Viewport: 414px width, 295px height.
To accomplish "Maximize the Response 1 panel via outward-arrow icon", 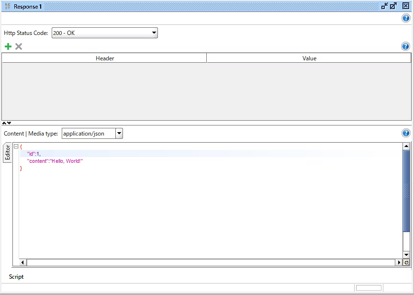I will click(393, 6).
